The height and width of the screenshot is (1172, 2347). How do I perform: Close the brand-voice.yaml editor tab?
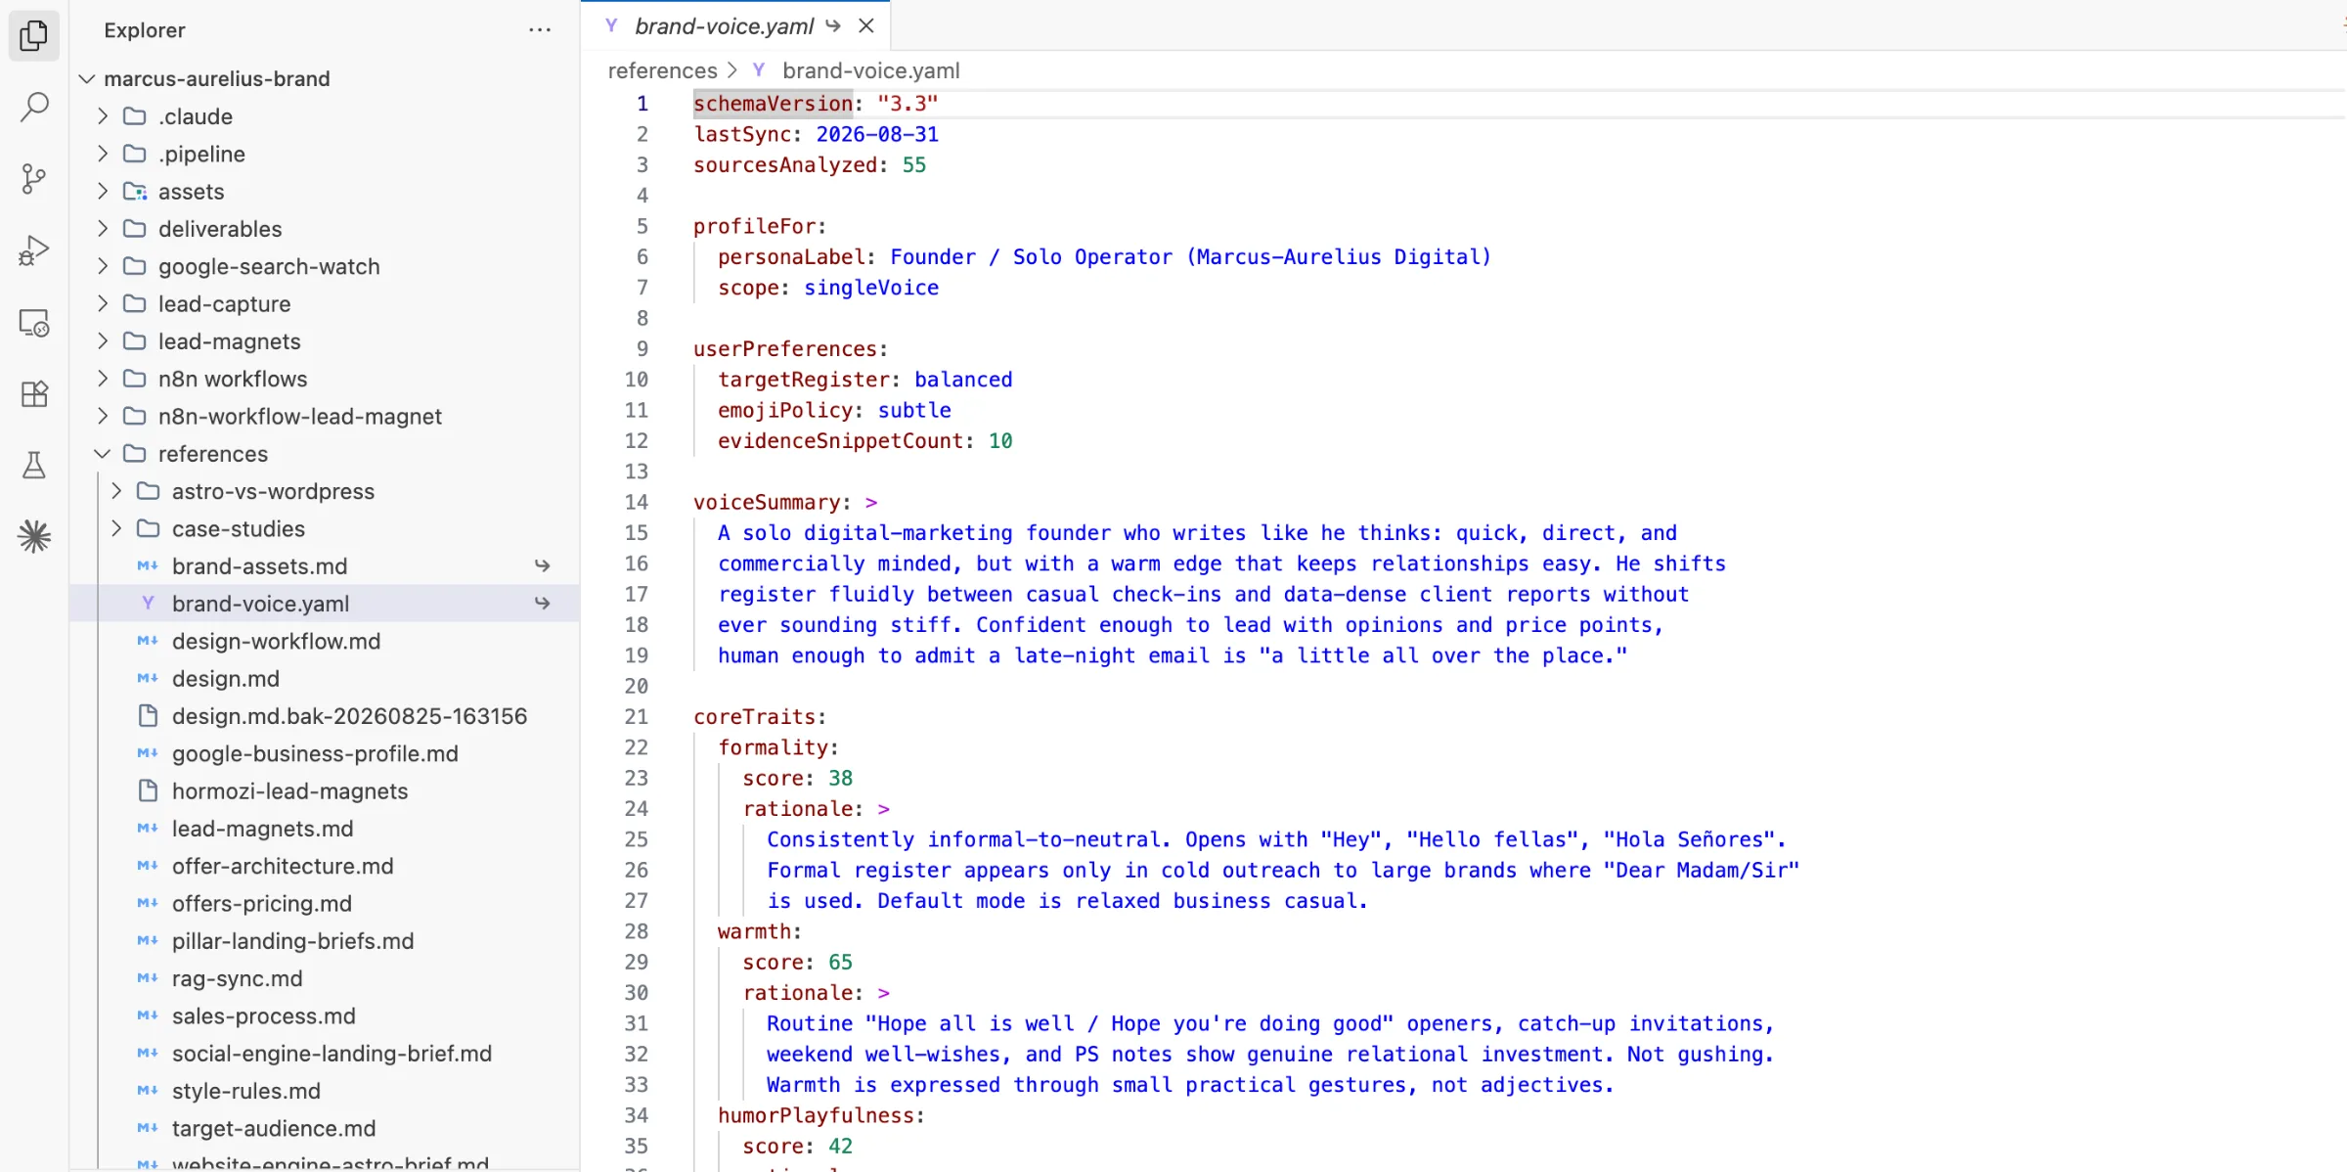(x=866, y=26)
